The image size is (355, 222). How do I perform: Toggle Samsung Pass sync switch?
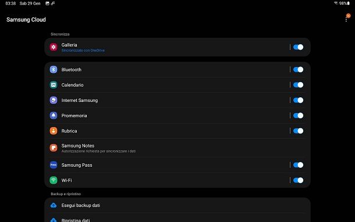point(298,165)
